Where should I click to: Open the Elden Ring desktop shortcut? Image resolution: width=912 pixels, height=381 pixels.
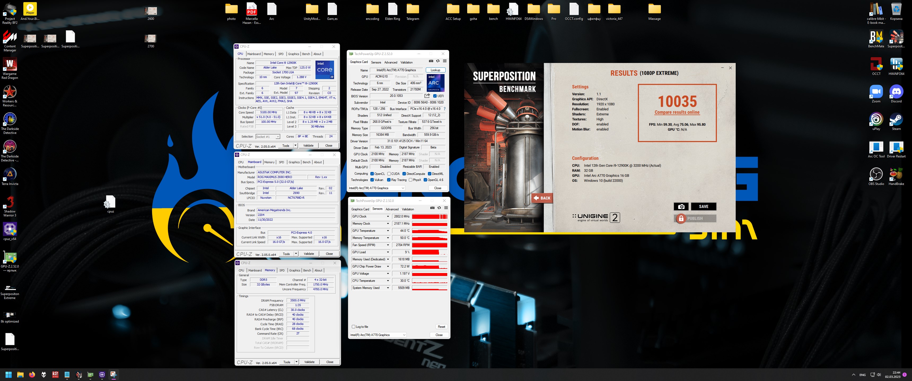pos(392,12)
